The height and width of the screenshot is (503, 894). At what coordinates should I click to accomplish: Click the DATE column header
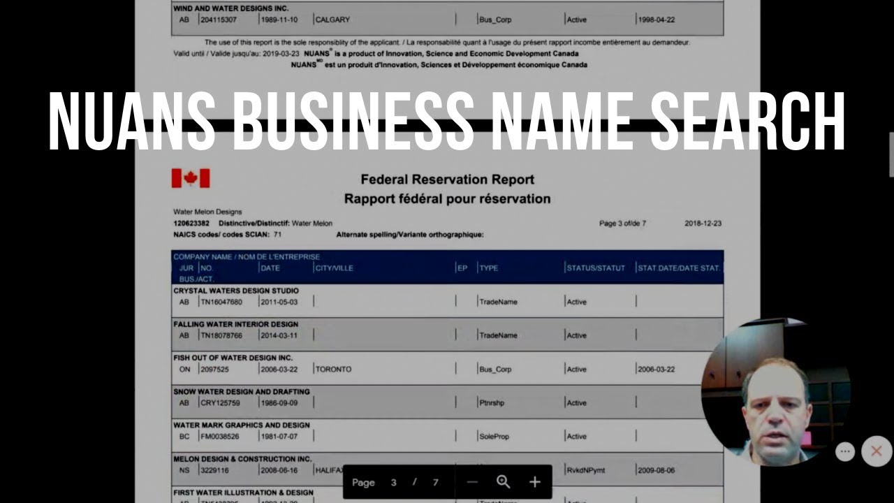click(270, 268)
